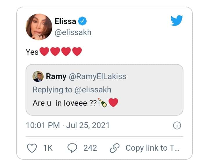Open the quoted tweet 'Are u in loveee'
This screenshot has width=209, height=166.
(x=105, y=90)
